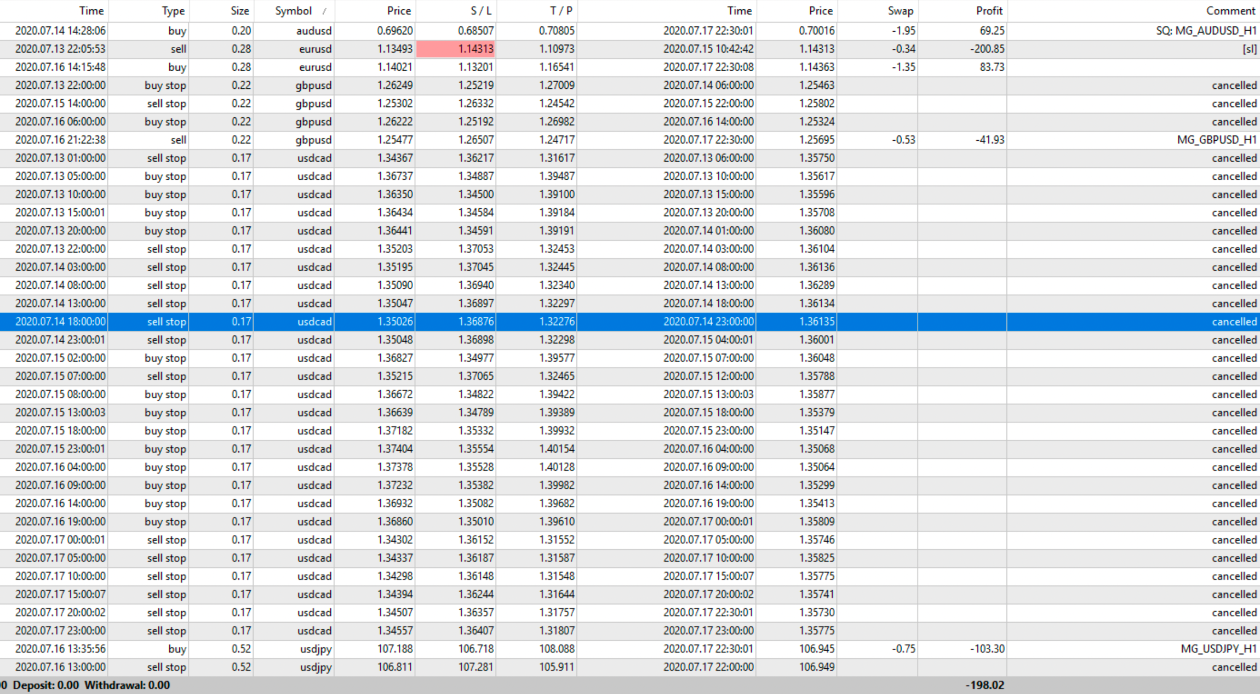Click the Type column header

[x=173, y=10]
